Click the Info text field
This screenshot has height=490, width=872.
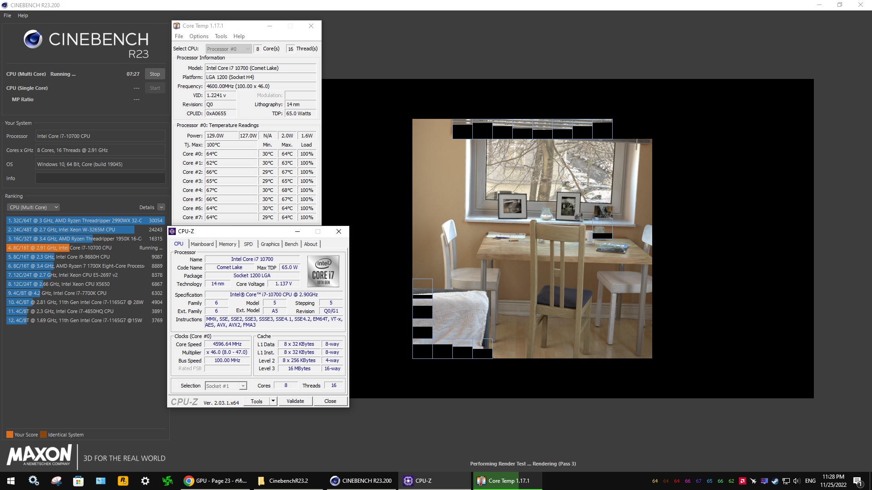point(100,178)
